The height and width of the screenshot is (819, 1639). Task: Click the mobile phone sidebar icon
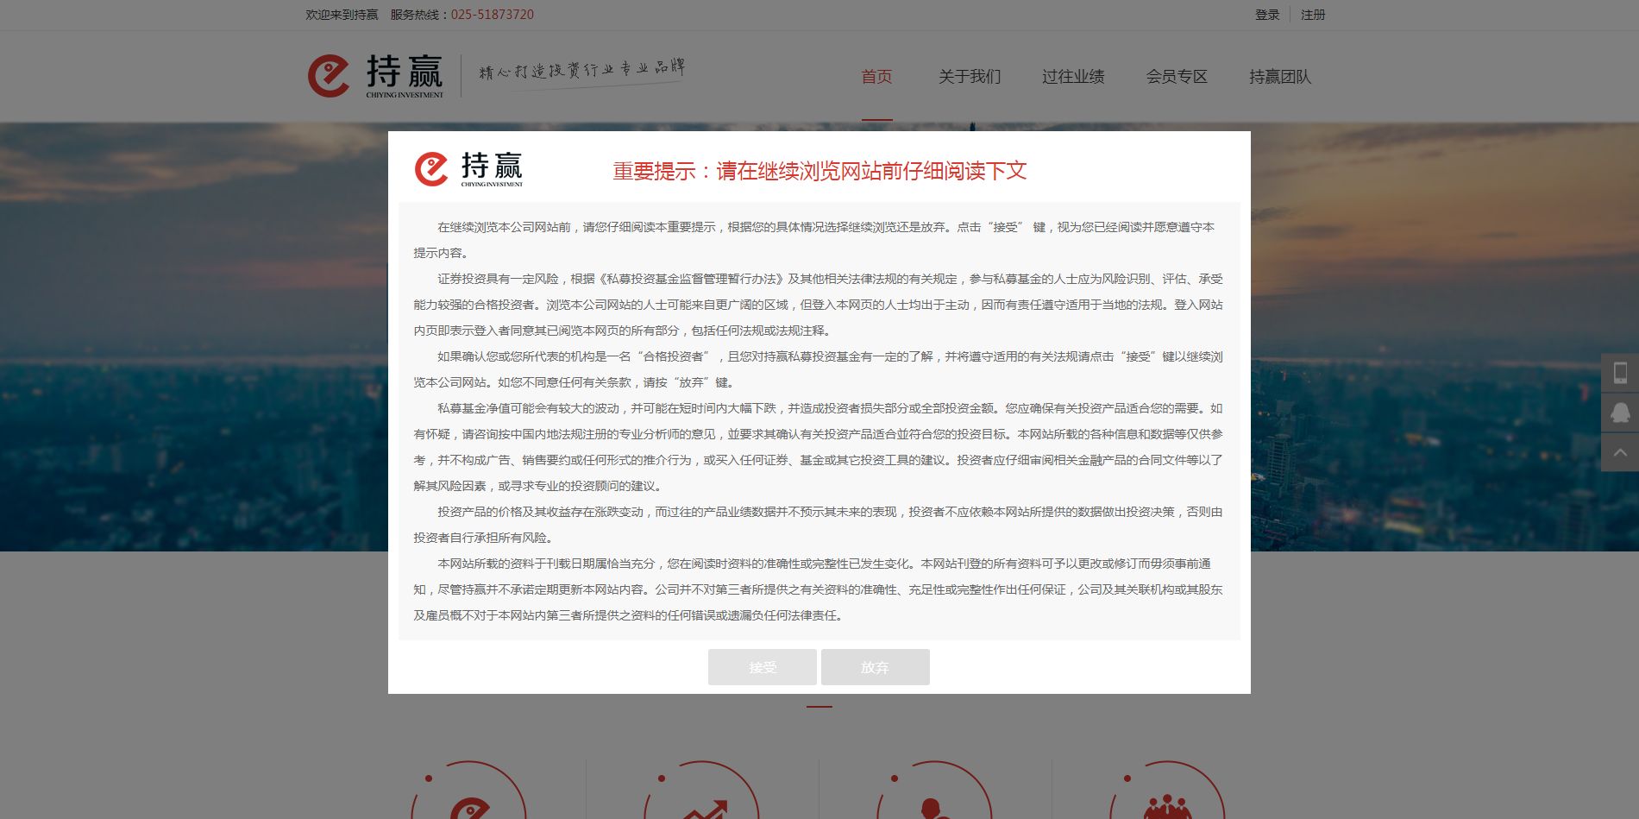point(1620,373)
